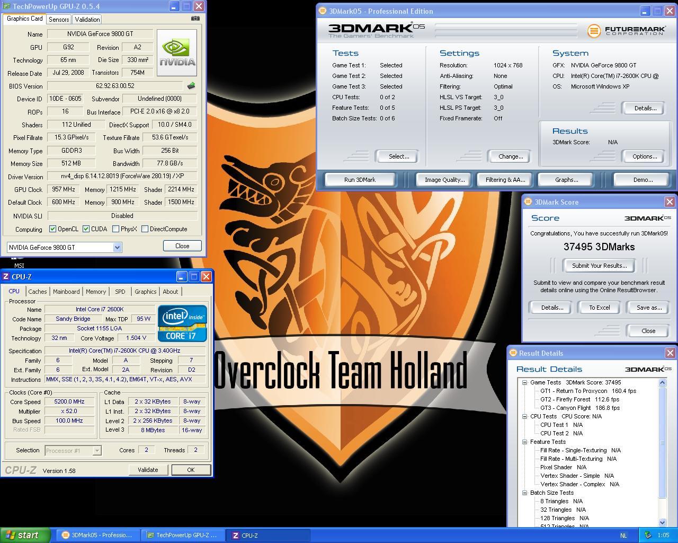Click Demo button in 3DMark05
The height and width of the screenshot is (543, 678).
coord(643,180)
